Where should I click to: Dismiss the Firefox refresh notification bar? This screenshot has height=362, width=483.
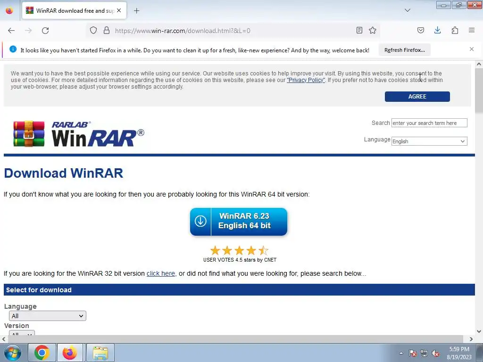(x=472, y=49)
